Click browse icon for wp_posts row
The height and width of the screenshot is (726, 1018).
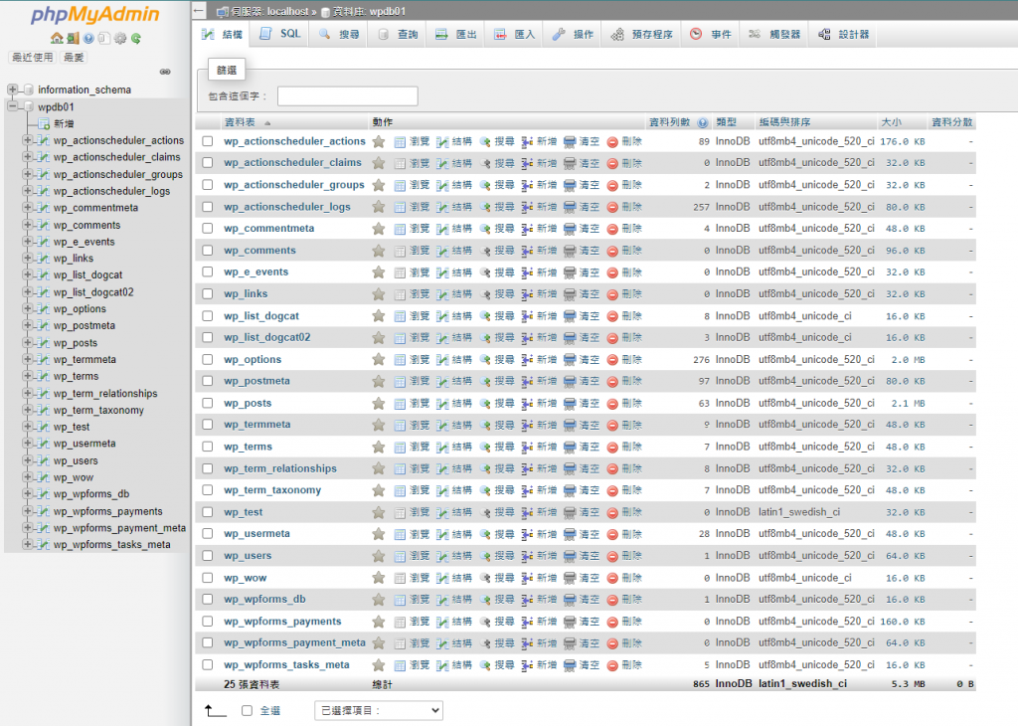click(400, 403)
